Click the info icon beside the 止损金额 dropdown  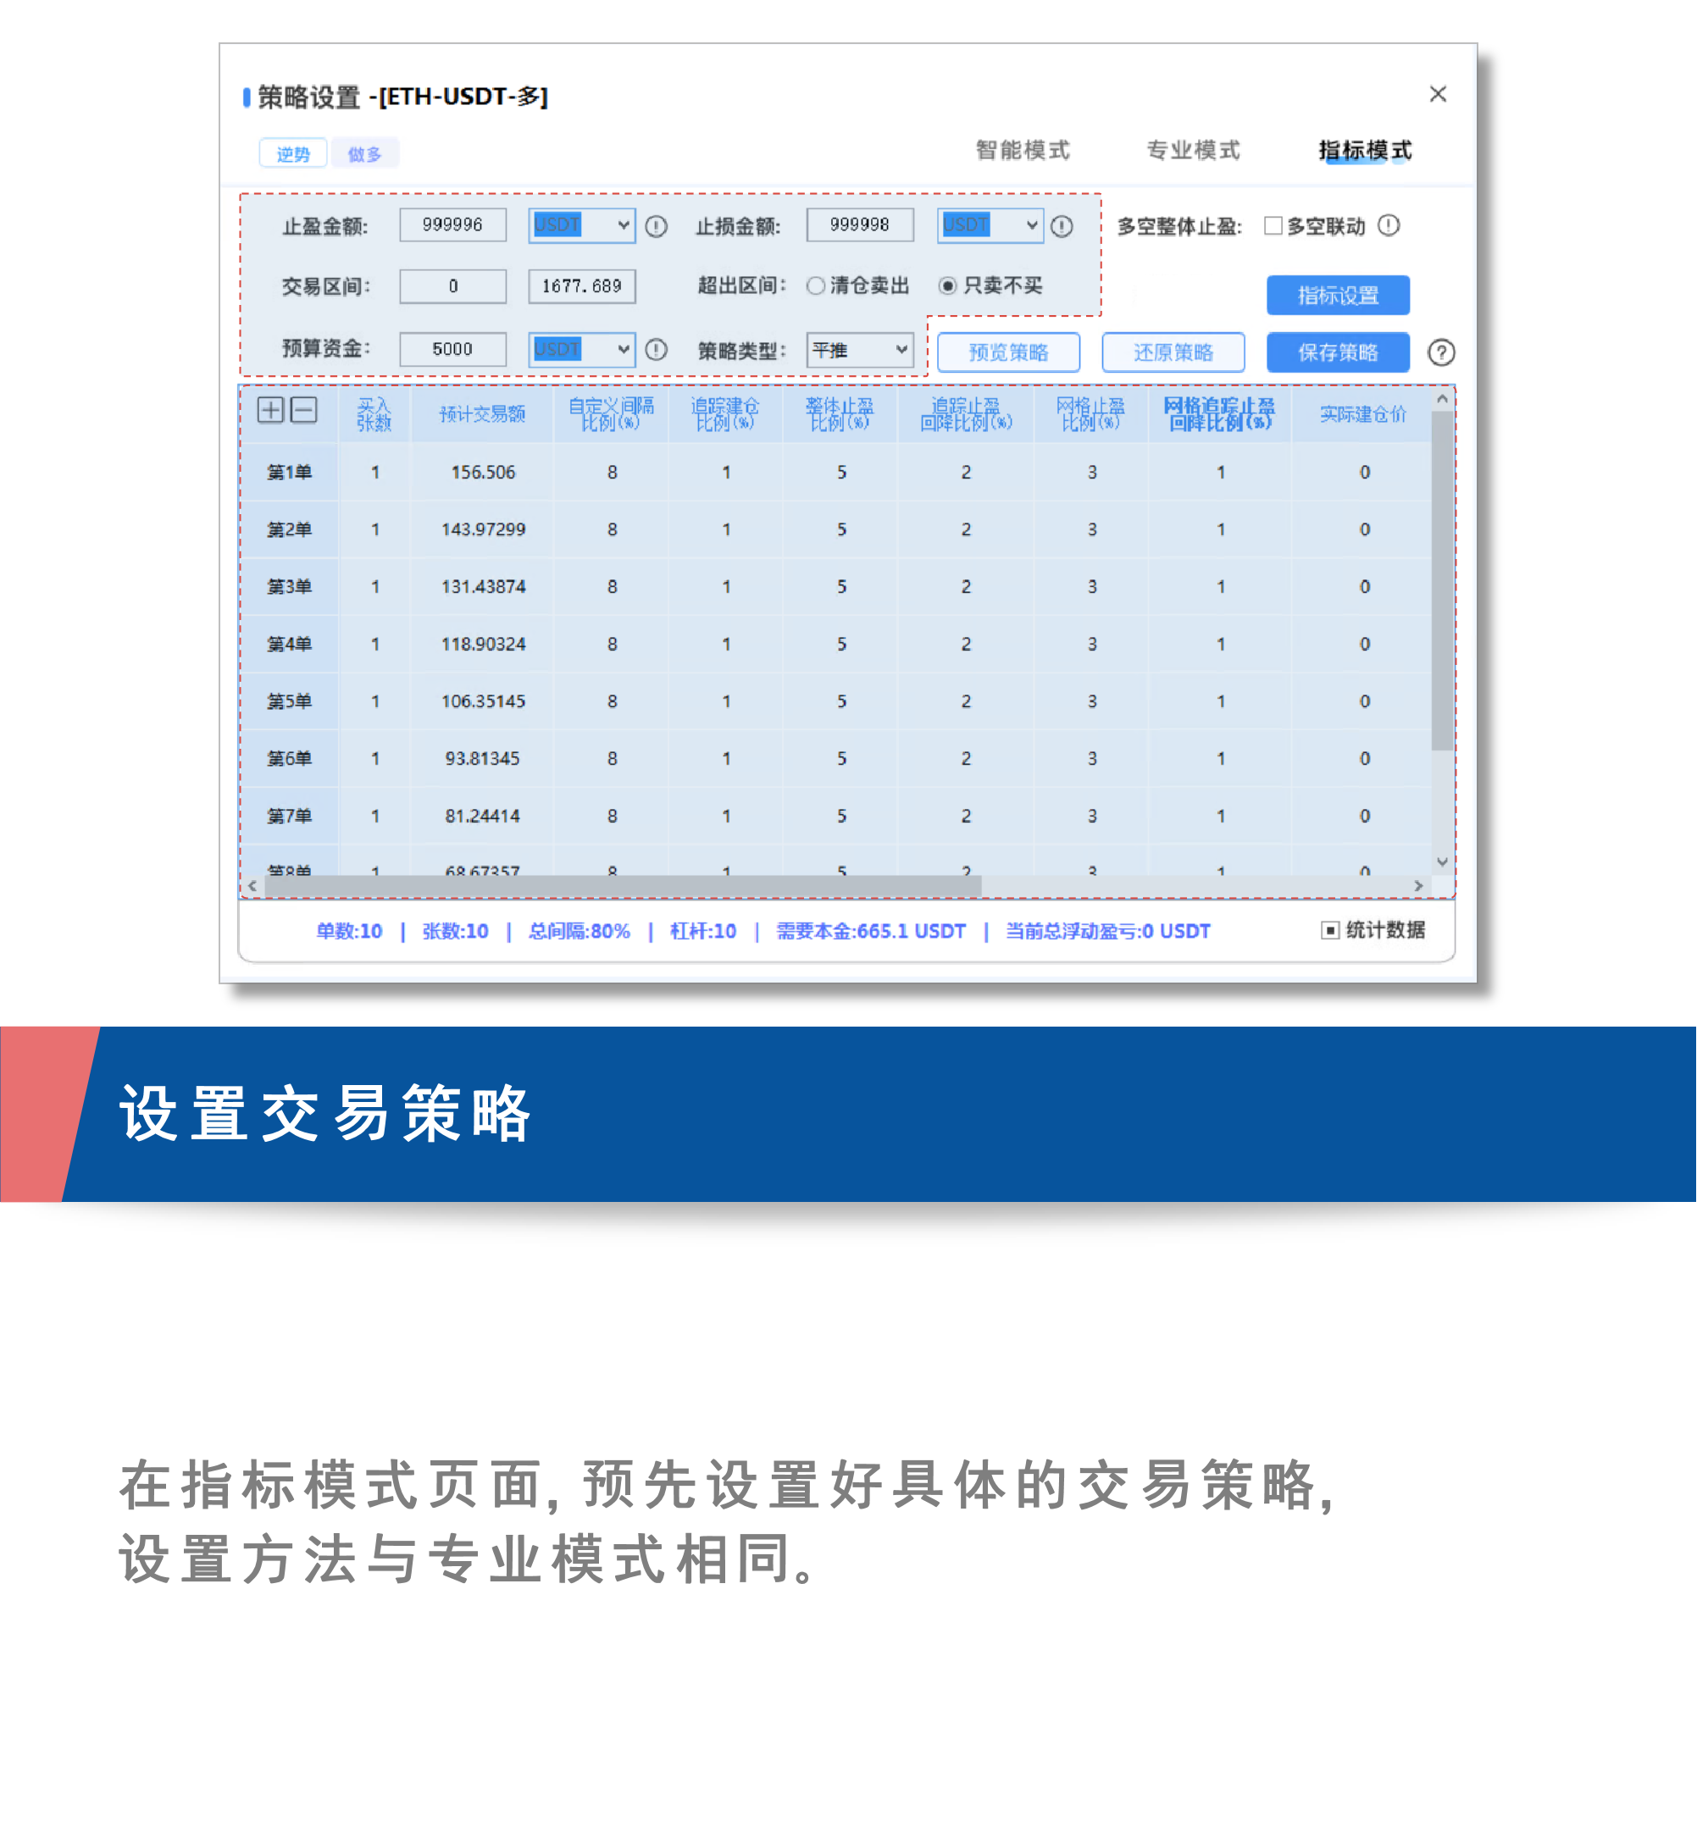click(1062, 226)
